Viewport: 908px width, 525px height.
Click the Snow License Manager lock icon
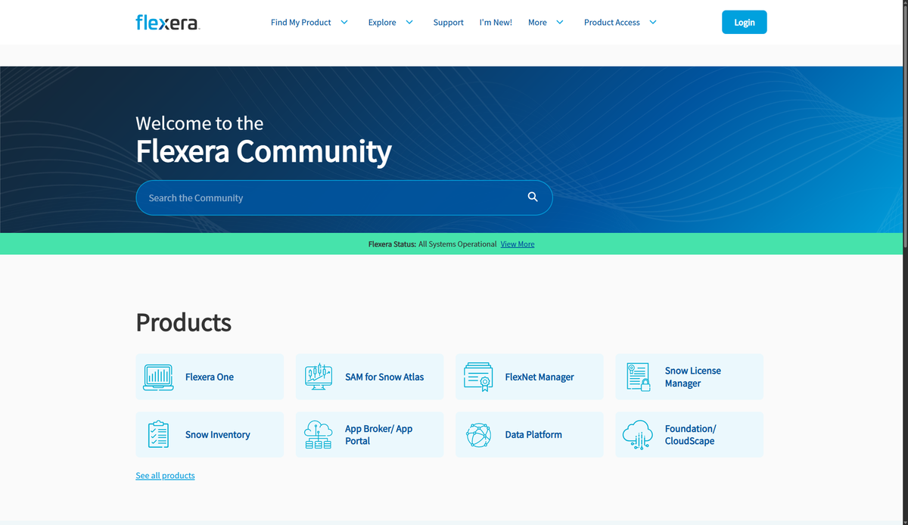pos(638,376)
